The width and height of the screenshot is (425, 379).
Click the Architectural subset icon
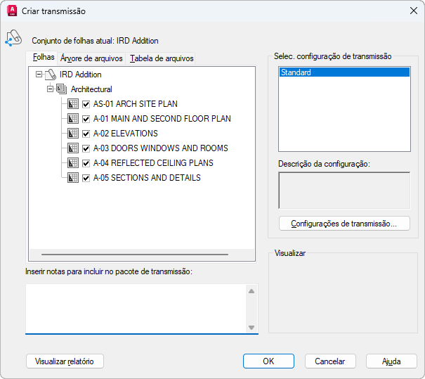tap(62, 89)
